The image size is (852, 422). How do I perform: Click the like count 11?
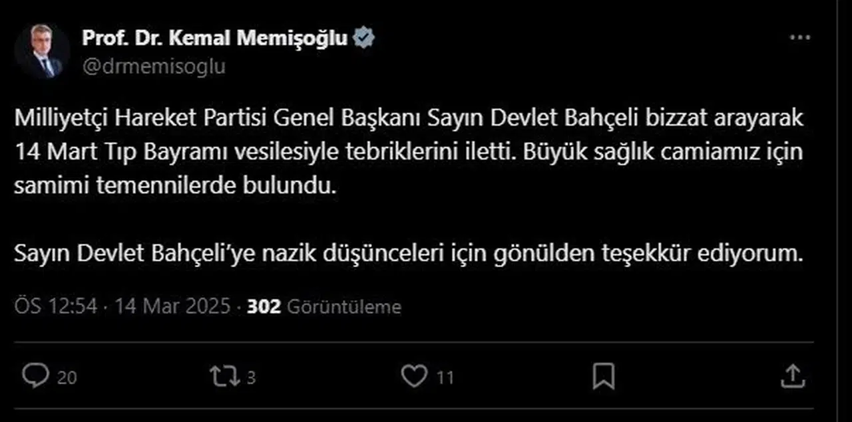point(445,377)
